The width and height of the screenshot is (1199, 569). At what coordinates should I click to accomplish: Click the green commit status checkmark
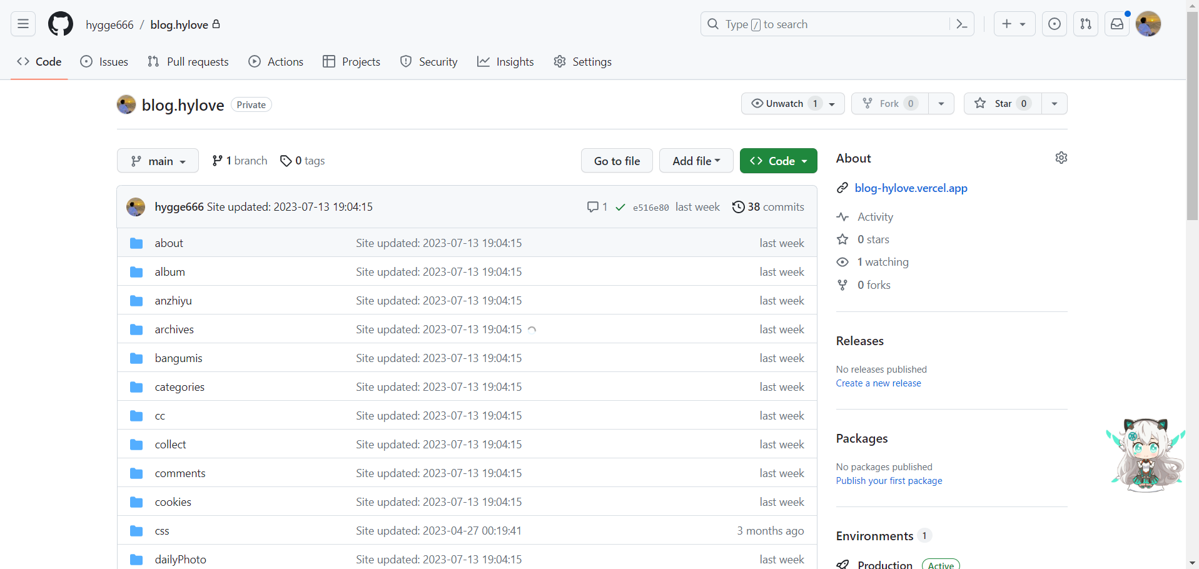pyautogui.click(x=620, y=207)
